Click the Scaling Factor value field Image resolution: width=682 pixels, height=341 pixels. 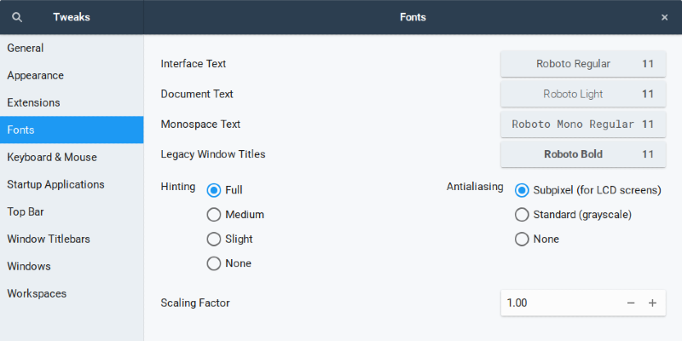[x=558, y=303]
